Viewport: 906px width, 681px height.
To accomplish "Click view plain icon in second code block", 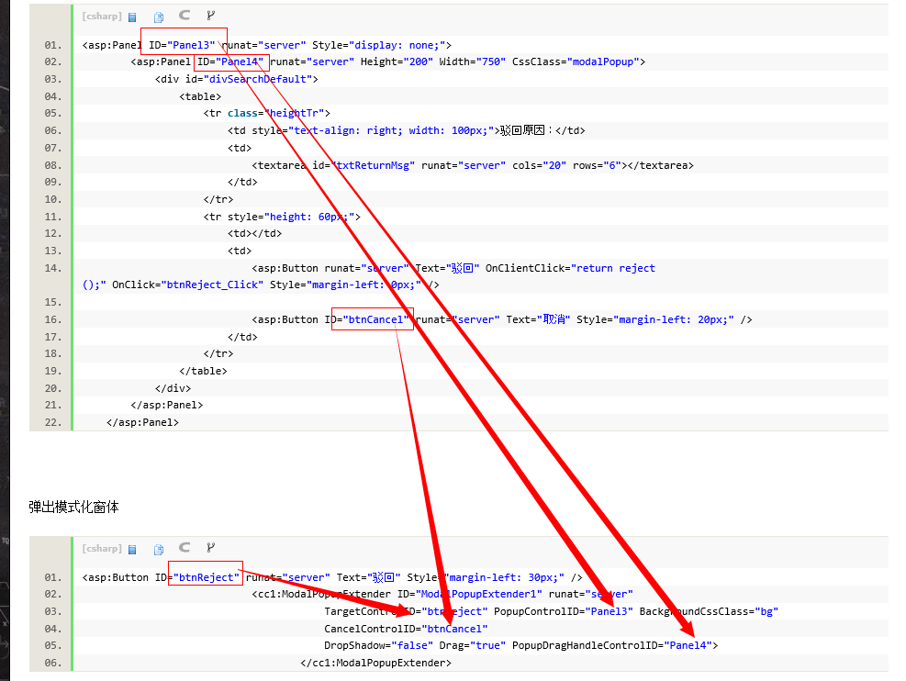I will point(132,550).
